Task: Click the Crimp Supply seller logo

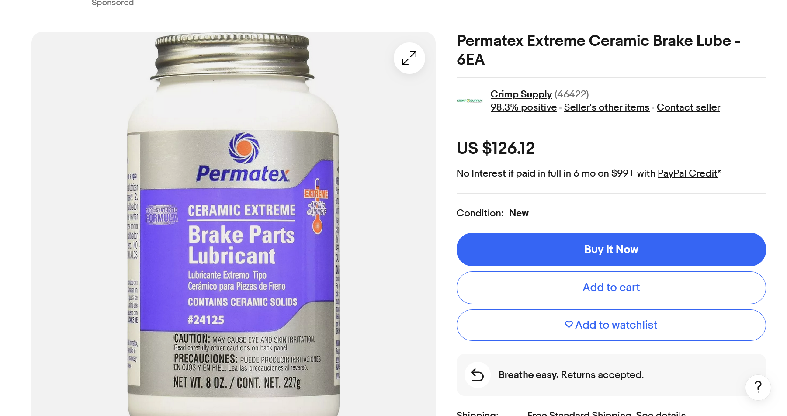Action: 469,101
